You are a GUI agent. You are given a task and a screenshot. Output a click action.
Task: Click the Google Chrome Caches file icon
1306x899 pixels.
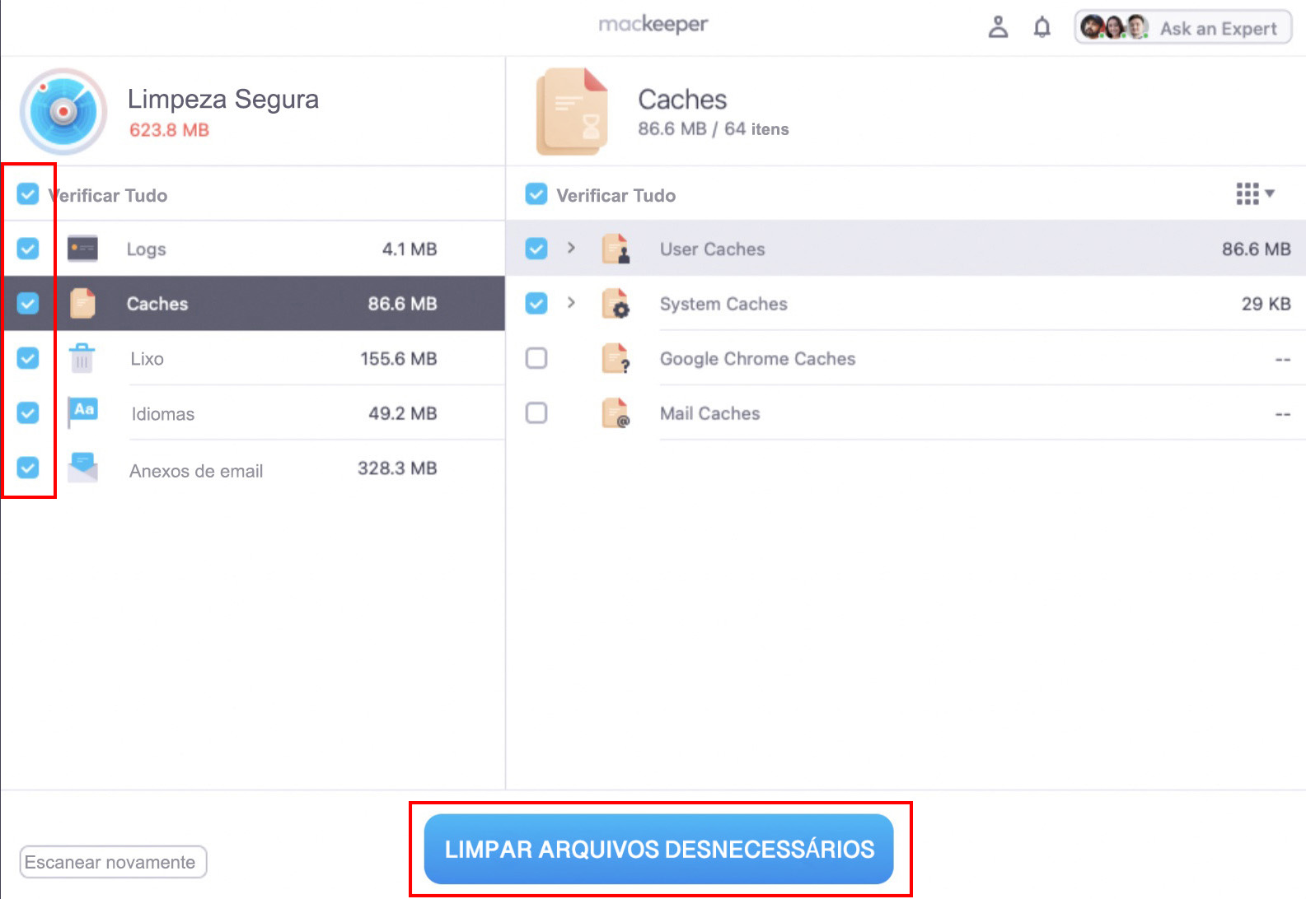pos(616,358)
